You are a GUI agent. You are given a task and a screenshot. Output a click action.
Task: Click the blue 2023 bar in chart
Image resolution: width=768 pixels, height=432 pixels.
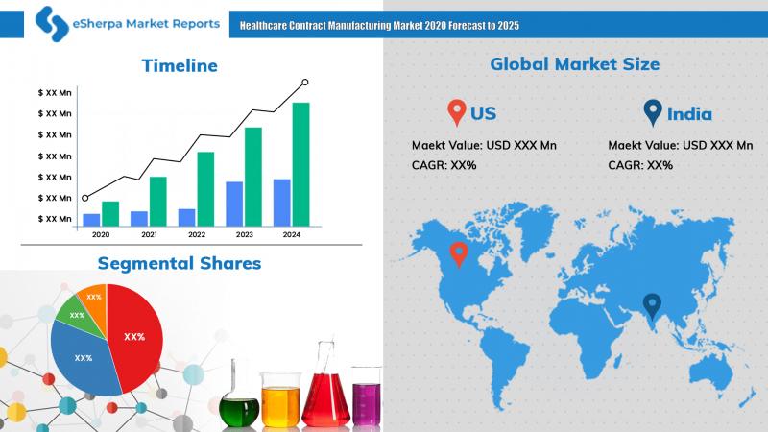234,204
